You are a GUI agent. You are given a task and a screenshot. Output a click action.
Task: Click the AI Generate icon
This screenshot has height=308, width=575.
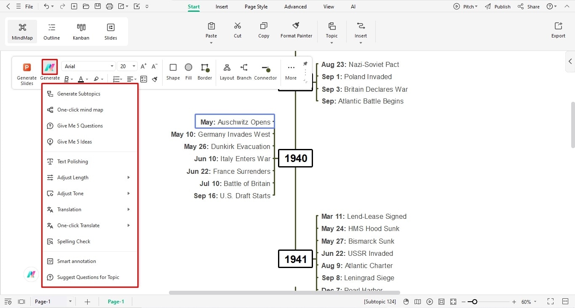coord(50,67)
